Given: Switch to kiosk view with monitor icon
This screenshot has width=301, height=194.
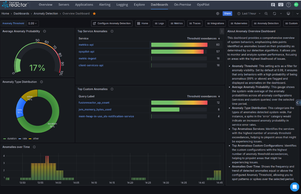Looking at the screenshot, I should 288,13.
